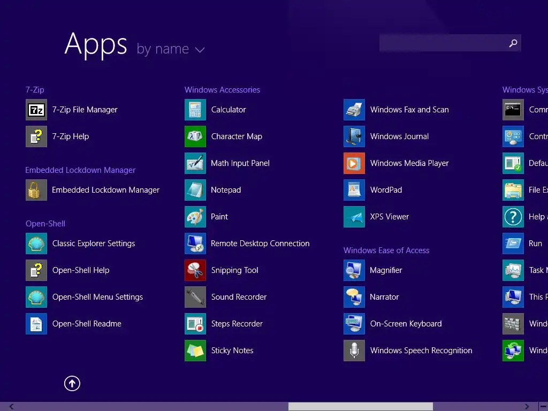Open the Classic Explorer Settings shell icon
Screen dimensions: 548x411
point(36,243)
